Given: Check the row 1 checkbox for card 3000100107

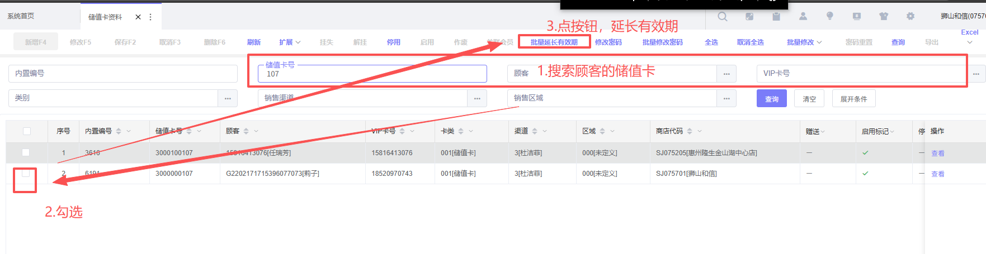Looking at the screenshot, I should pos(26,152).
